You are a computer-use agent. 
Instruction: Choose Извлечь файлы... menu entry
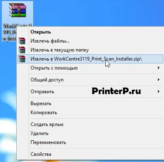(90, 41)
